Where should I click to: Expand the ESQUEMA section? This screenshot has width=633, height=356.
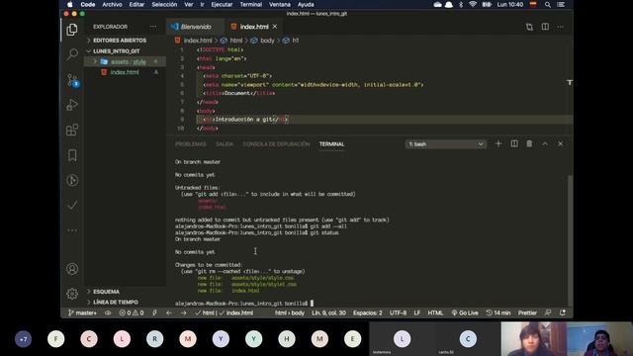tap(106, 292)
